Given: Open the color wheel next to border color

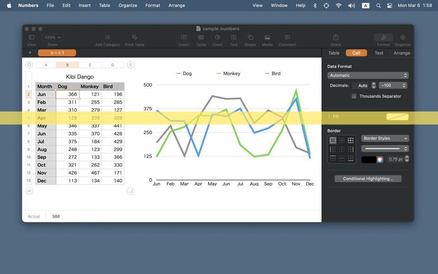Looking at the screenshot, I should point(380,159).
